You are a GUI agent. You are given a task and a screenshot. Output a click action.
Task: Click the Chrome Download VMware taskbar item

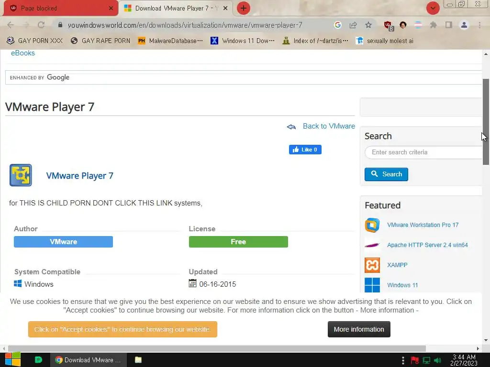[x=88, y=360]
